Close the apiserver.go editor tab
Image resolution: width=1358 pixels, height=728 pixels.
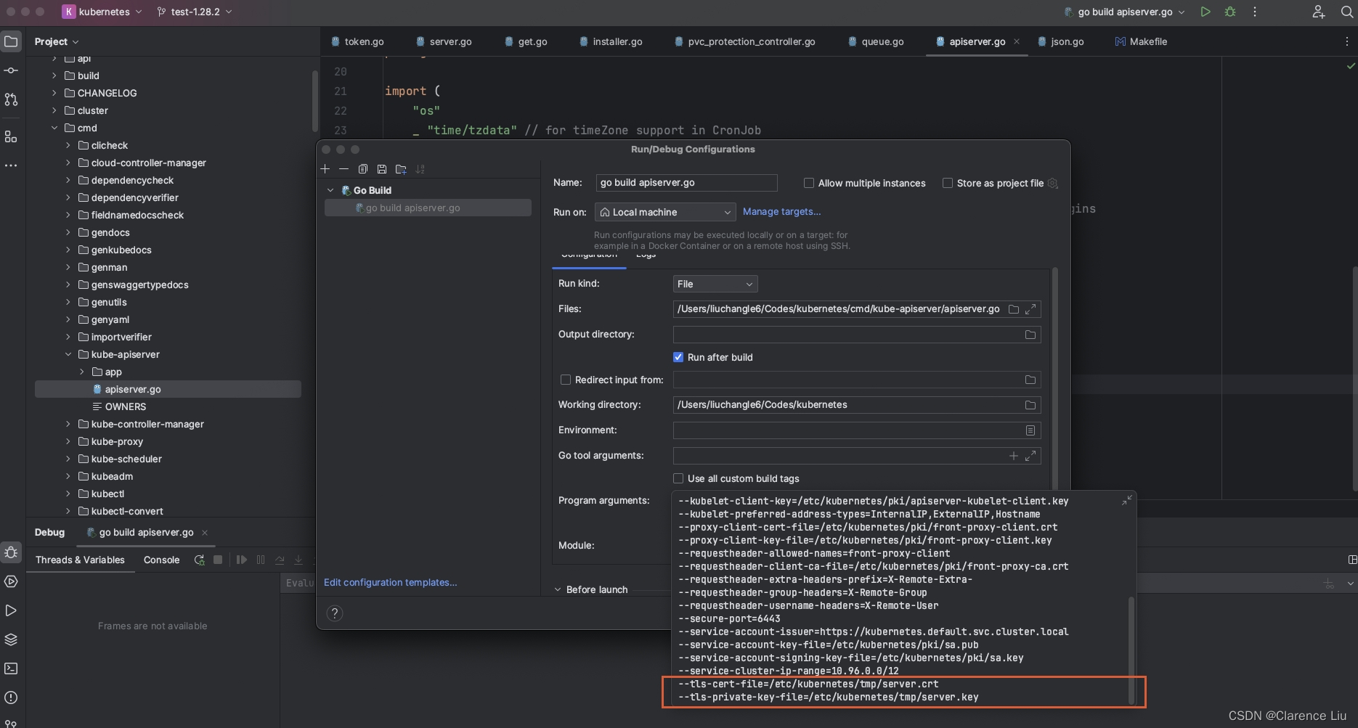click(x=1017, y=41)
